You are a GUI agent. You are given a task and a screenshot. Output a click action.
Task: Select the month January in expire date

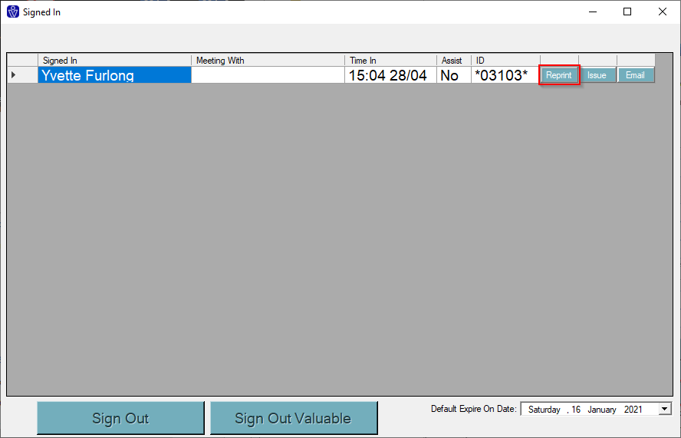602,410
